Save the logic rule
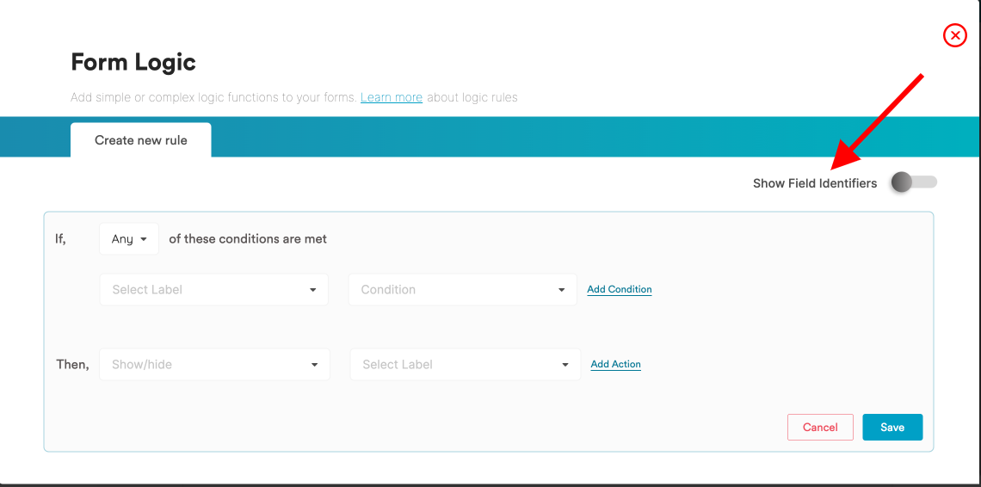Image resolution: width=981 pixels, height=487 pixels. (x=892, y=427)
